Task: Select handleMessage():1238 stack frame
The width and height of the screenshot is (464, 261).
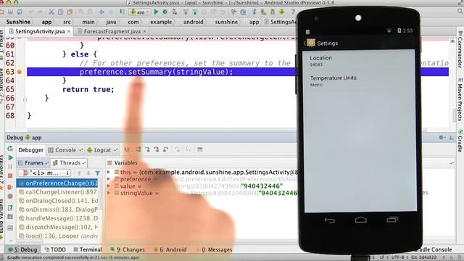Action: [57, 218]
